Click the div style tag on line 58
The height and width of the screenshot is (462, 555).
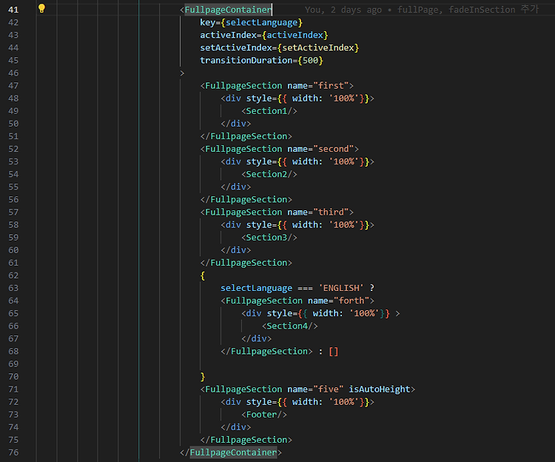297,225
